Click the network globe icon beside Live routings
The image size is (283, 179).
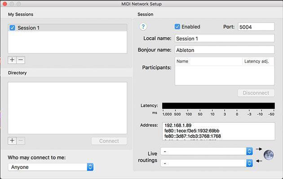click(x=268, y=155)
